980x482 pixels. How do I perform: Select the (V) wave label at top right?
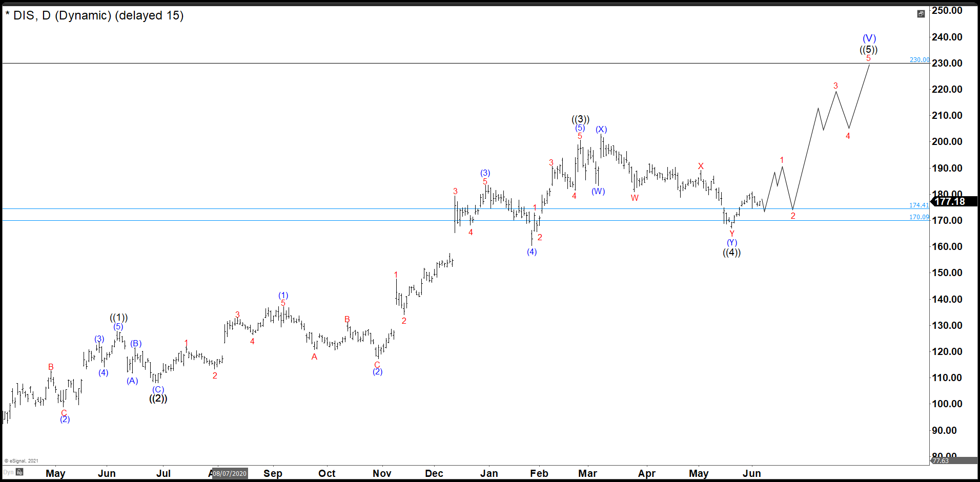(869, 38)
